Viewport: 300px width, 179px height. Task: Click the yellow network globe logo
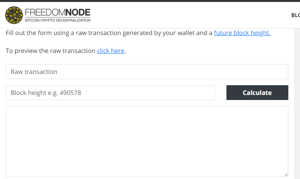[14, 15]
